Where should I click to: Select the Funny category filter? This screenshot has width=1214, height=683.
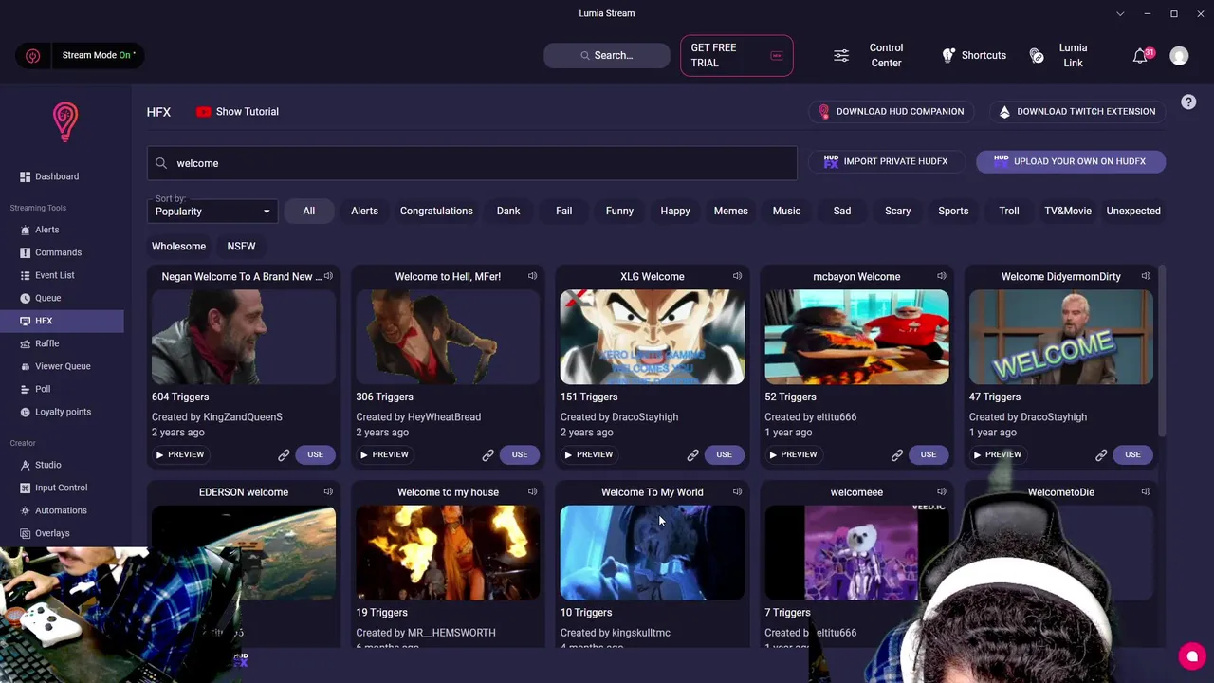tap(619, 211)
